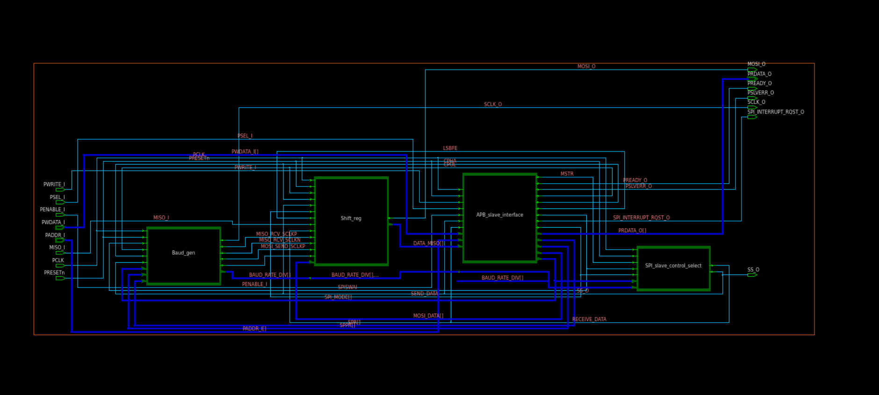Click the SPI_MODE[] bus label

click(338, 297)
